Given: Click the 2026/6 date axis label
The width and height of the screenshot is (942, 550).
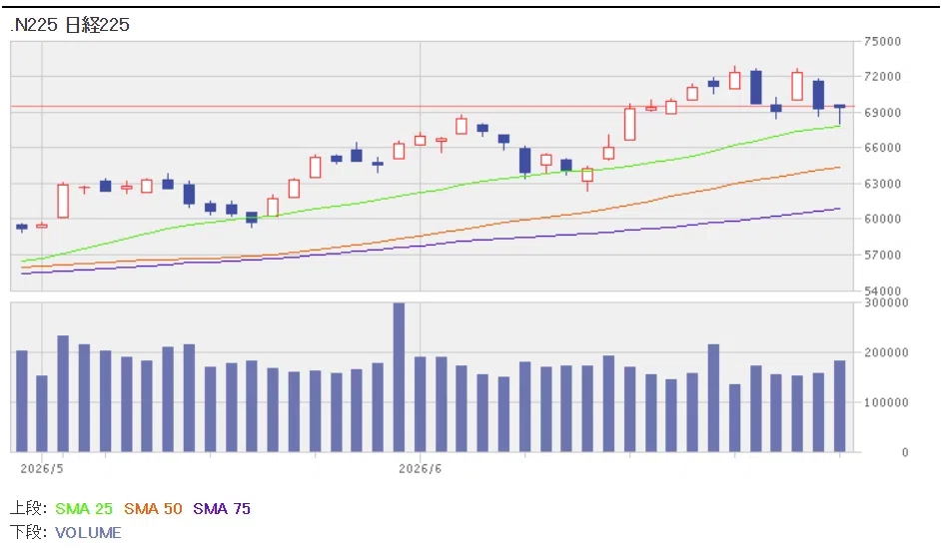Looking at the screenshot, I should point(420,468).
